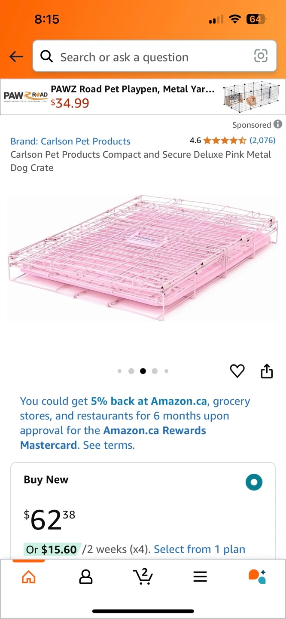Jump to fourth image carousel dot

click(x=155, y=371)
